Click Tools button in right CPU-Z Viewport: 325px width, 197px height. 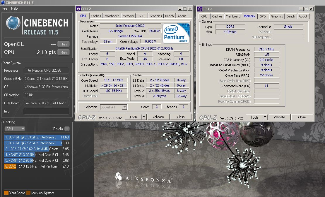point(254,117)
